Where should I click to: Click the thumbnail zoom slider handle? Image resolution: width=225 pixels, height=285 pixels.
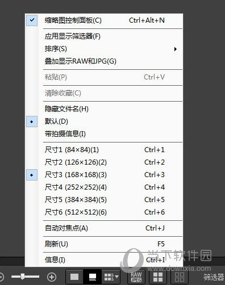click(x=23, y=276)
